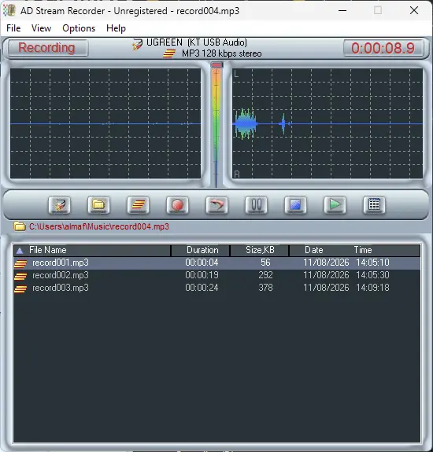Select record002.mp3 in file list
Viewport: 433px width, 452px height.
(216, 275)
